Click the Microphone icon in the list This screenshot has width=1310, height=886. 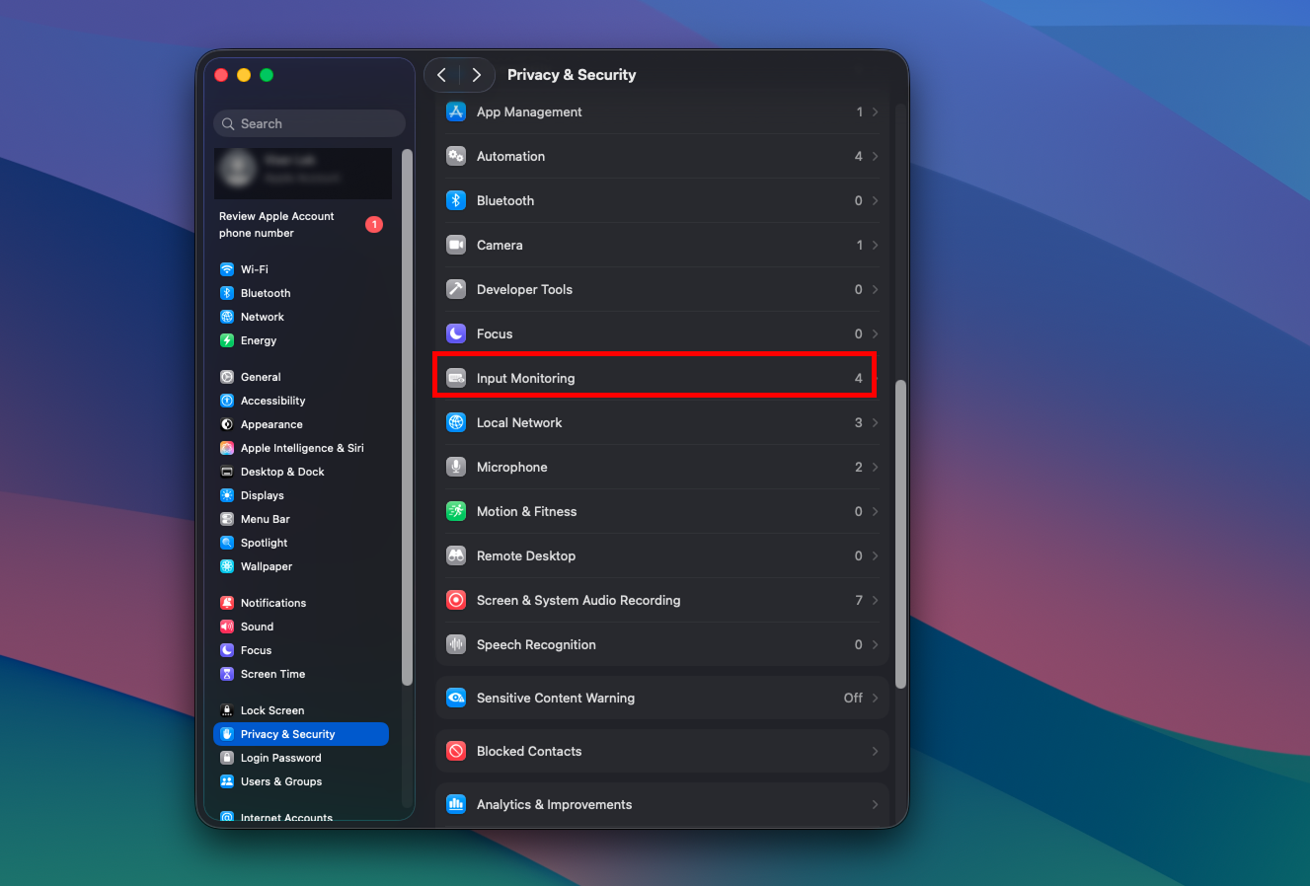point(455,467)
